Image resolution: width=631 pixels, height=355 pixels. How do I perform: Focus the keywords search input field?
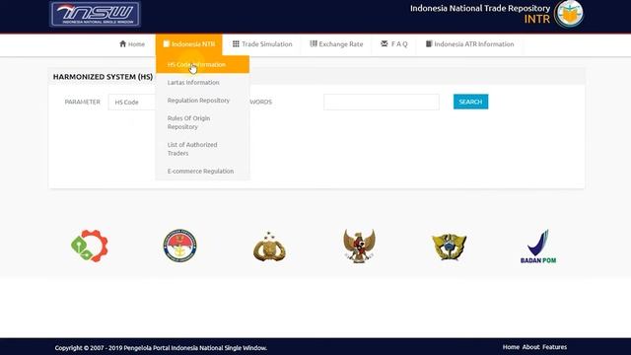pyautogui.click(x=382, y=102)
